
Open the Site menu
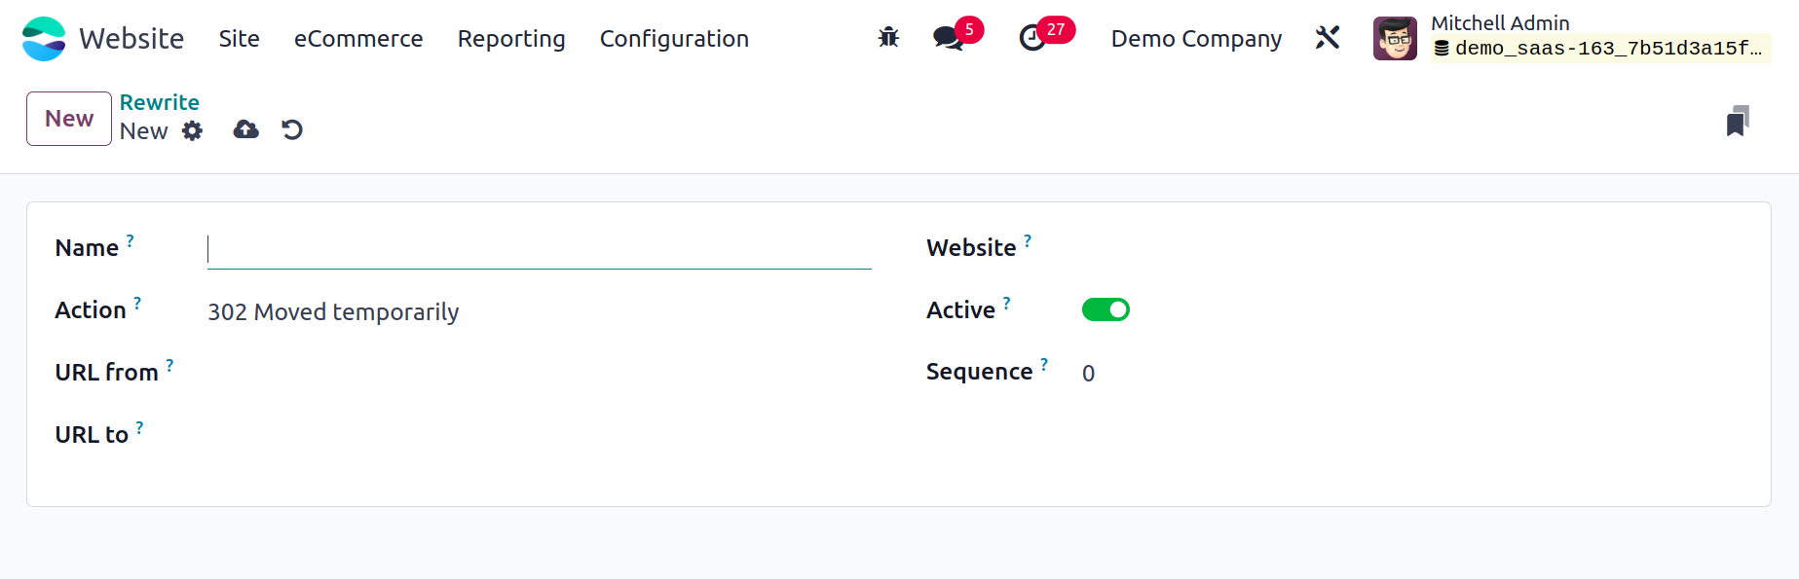[239, 39]
